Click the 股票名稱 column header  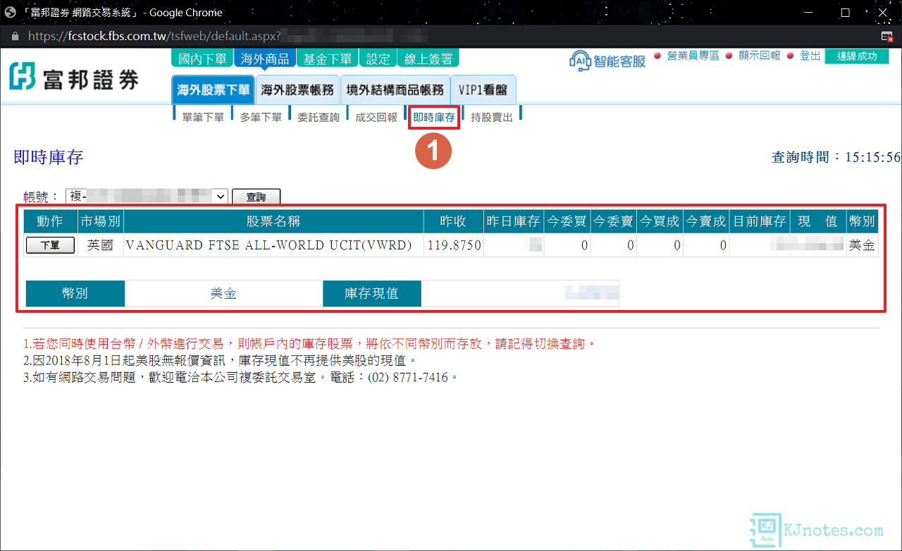coord(273,221)
